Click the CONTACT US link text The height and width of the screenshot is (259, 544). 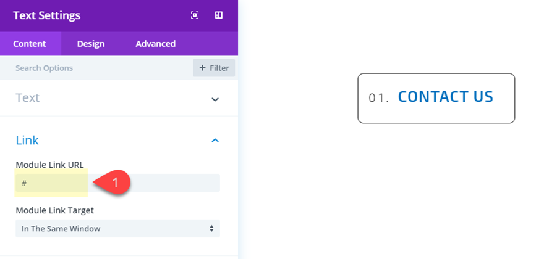[446, 97]
